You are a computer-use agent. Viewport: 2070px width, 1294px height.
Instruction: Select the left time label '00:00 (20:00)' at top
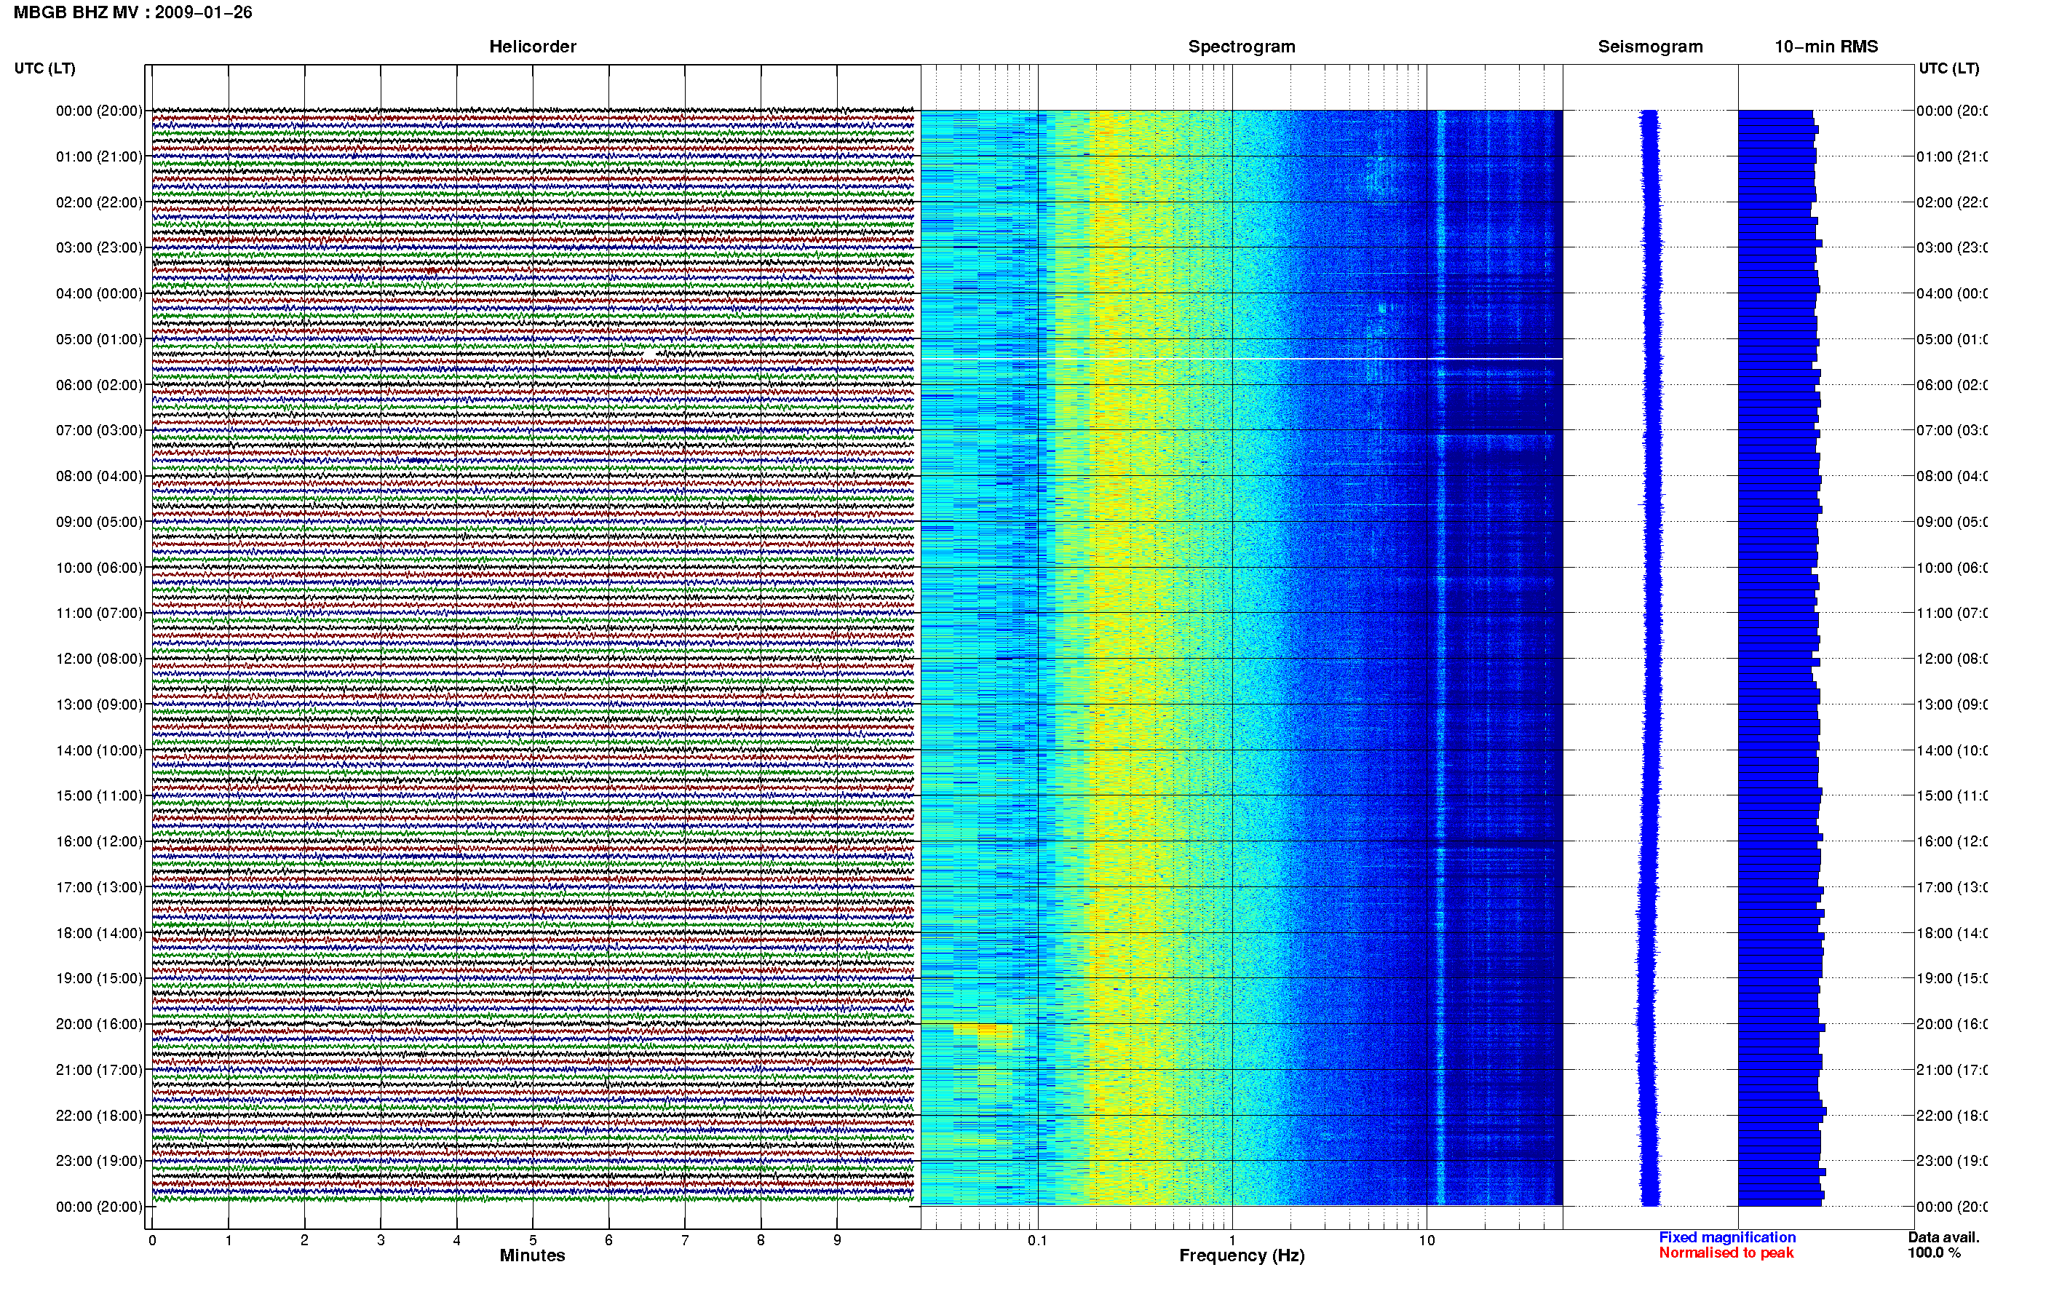click(99, 111)
